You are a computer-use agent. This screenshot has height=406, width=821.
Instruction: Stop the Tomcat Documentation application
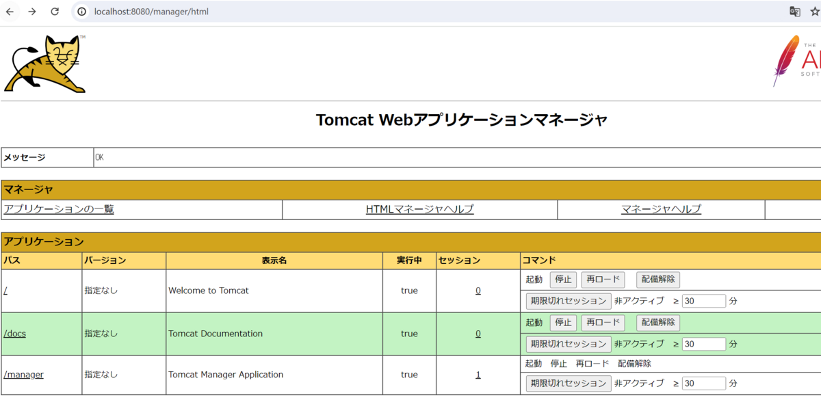(x=563, y=323)
